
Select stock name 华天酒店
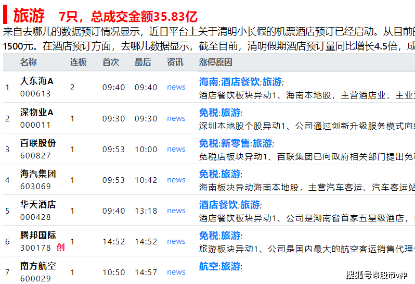click(38, 204)
